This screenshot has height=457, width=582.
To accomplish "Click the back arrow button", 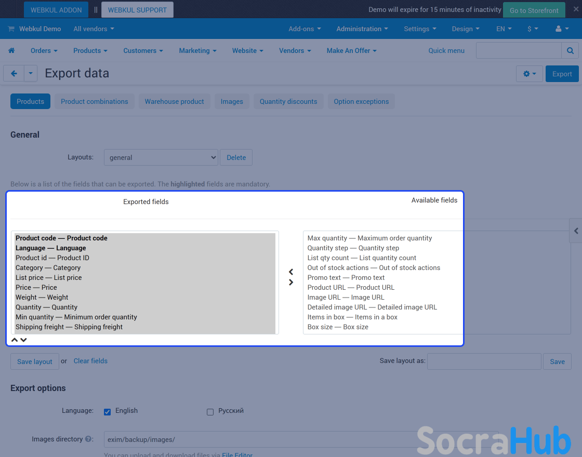I will click(x=14, y=74).
